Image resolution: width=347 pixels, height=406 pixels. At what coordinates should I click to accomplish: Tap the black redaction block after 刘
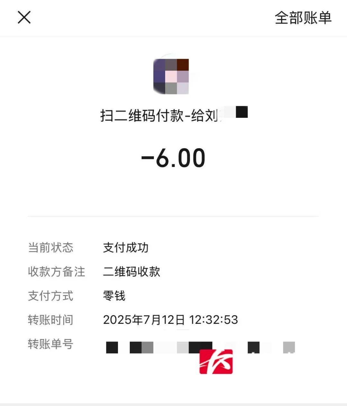click(x=242, y=112)
